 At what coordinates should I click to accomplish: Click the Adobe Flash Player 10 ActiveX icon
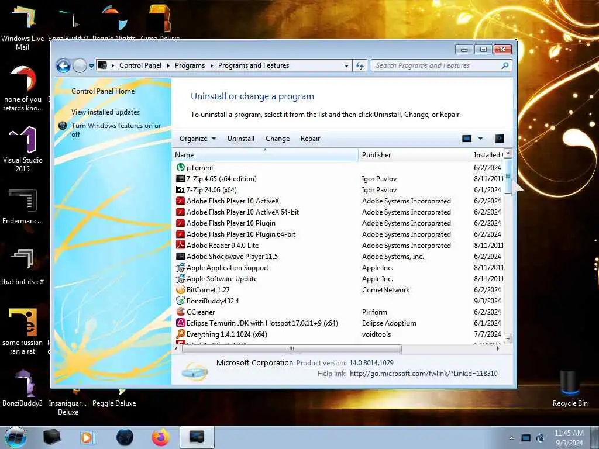[x=180, y=201]
